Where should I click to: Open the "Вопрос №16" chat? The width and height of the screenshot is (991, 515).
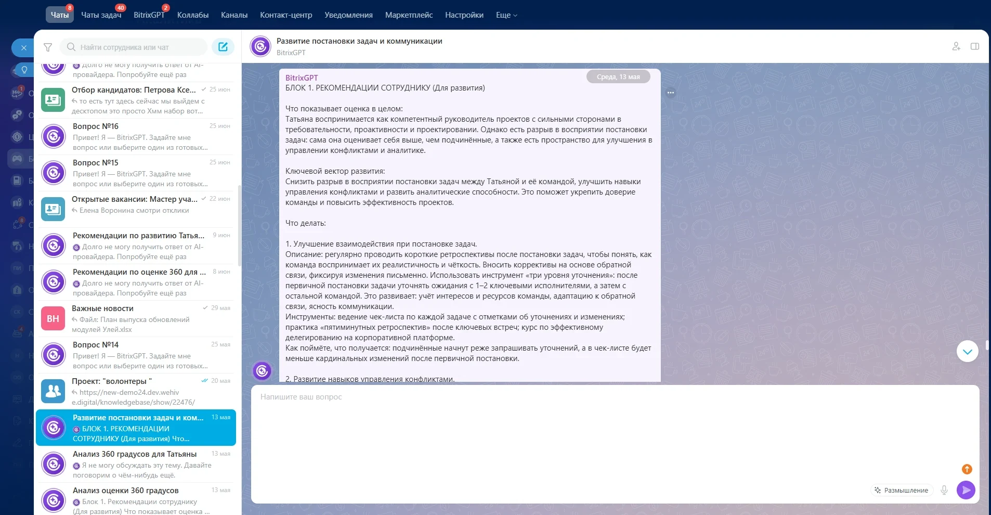pos(136,136)
